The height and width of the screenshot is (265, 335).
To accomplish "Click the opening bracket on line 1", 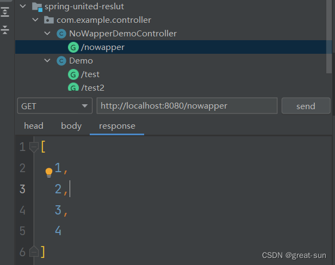I will (44, 147).
